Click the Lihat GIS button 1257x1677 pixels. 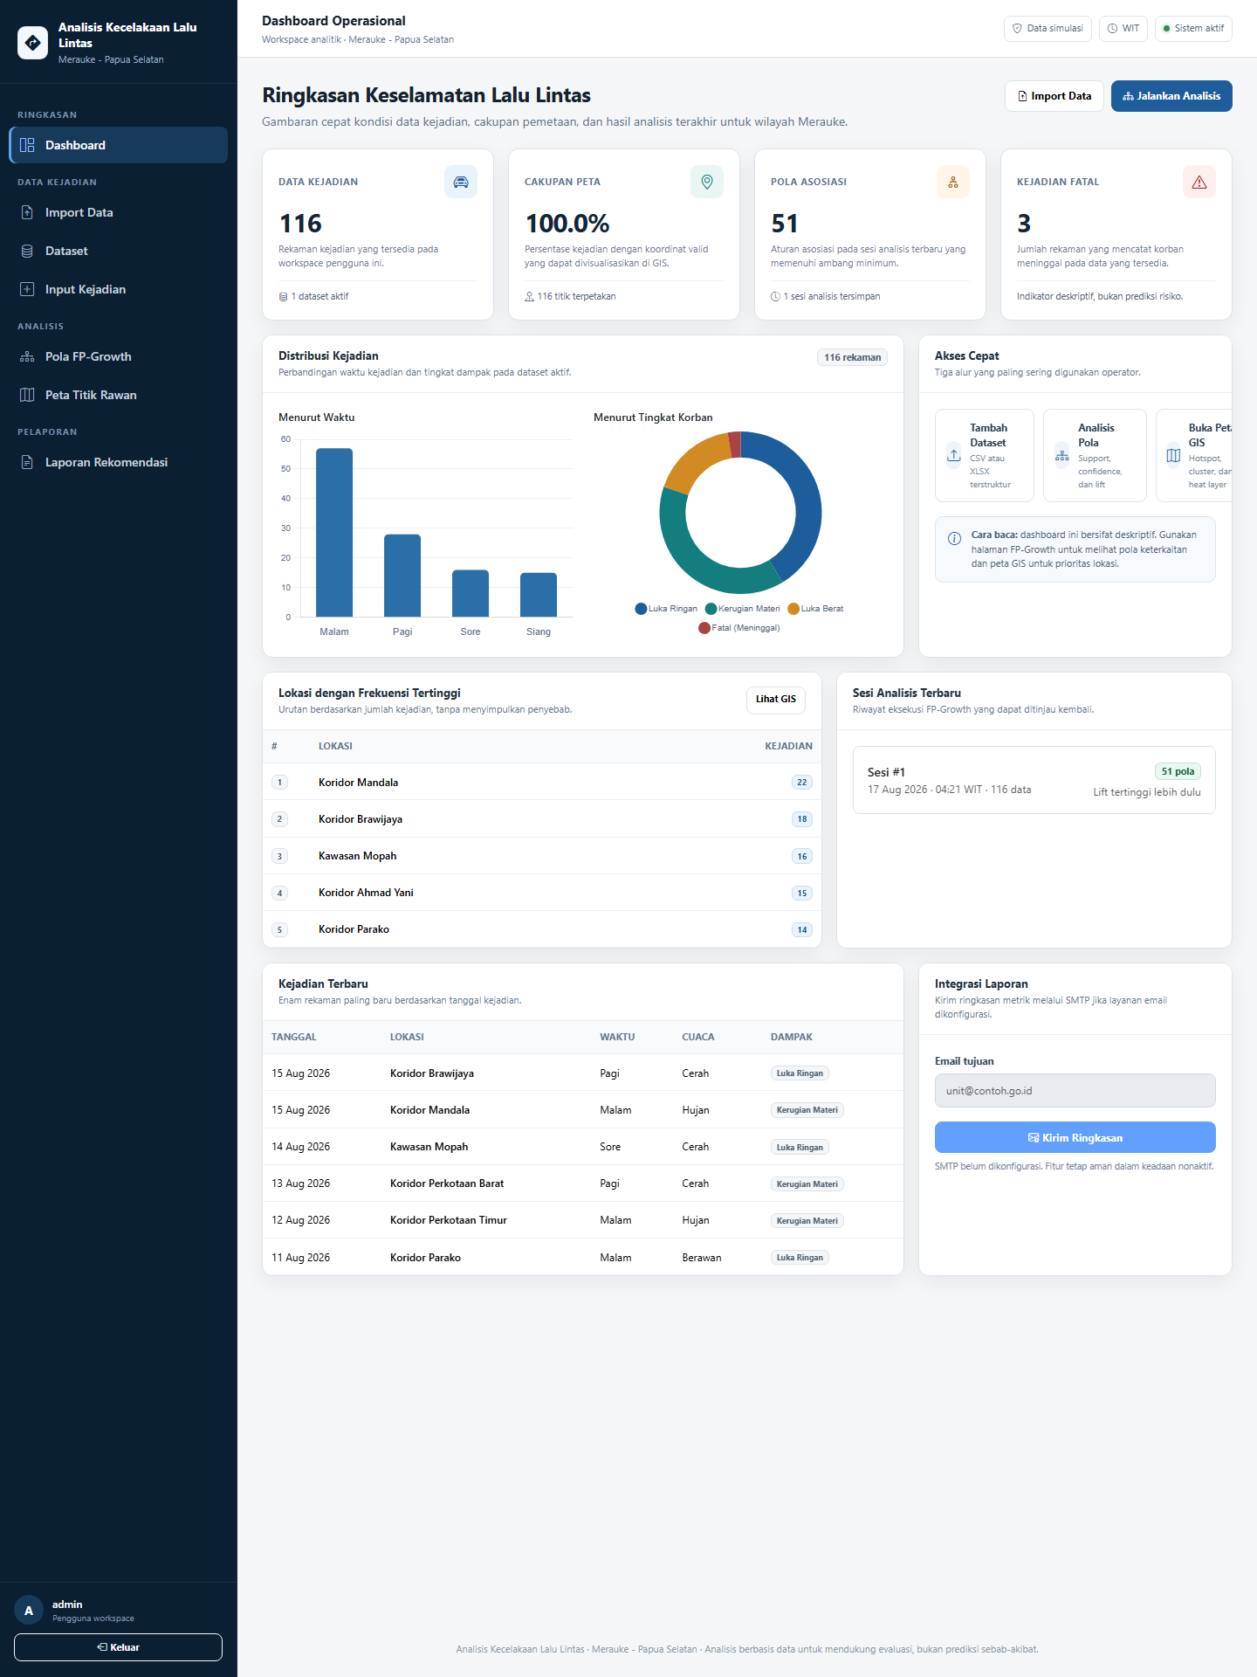tap(776, 700)
